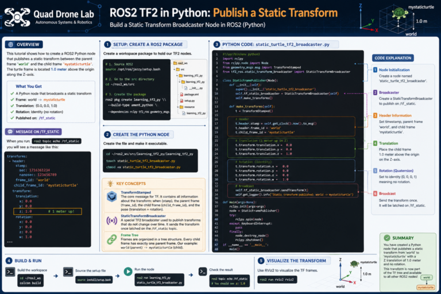Click the blue /tf_static text after Published on
Screen dimensions: 441x294
(47, 118)
